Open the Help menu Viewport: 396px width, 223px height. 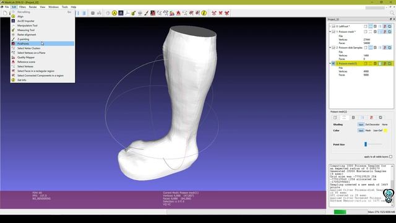pos(74,7)
